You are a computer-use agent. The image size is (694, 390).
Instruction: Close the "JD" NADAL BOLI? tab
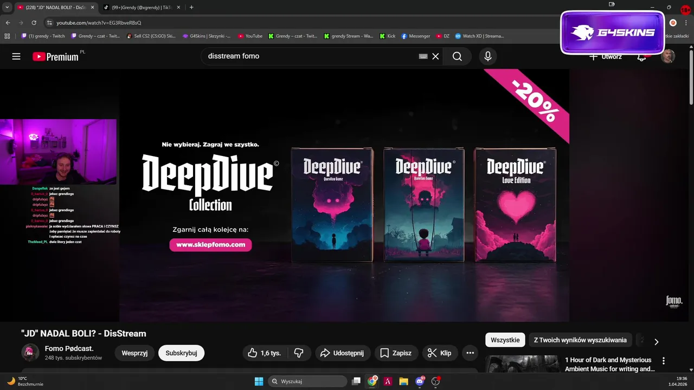pos(92,8)
